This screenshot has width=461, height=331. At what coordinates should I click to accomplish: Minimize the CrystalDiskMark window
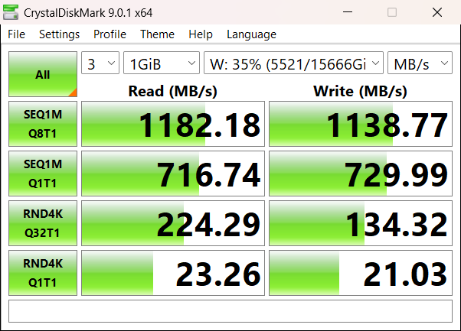(x=348, y=13)
